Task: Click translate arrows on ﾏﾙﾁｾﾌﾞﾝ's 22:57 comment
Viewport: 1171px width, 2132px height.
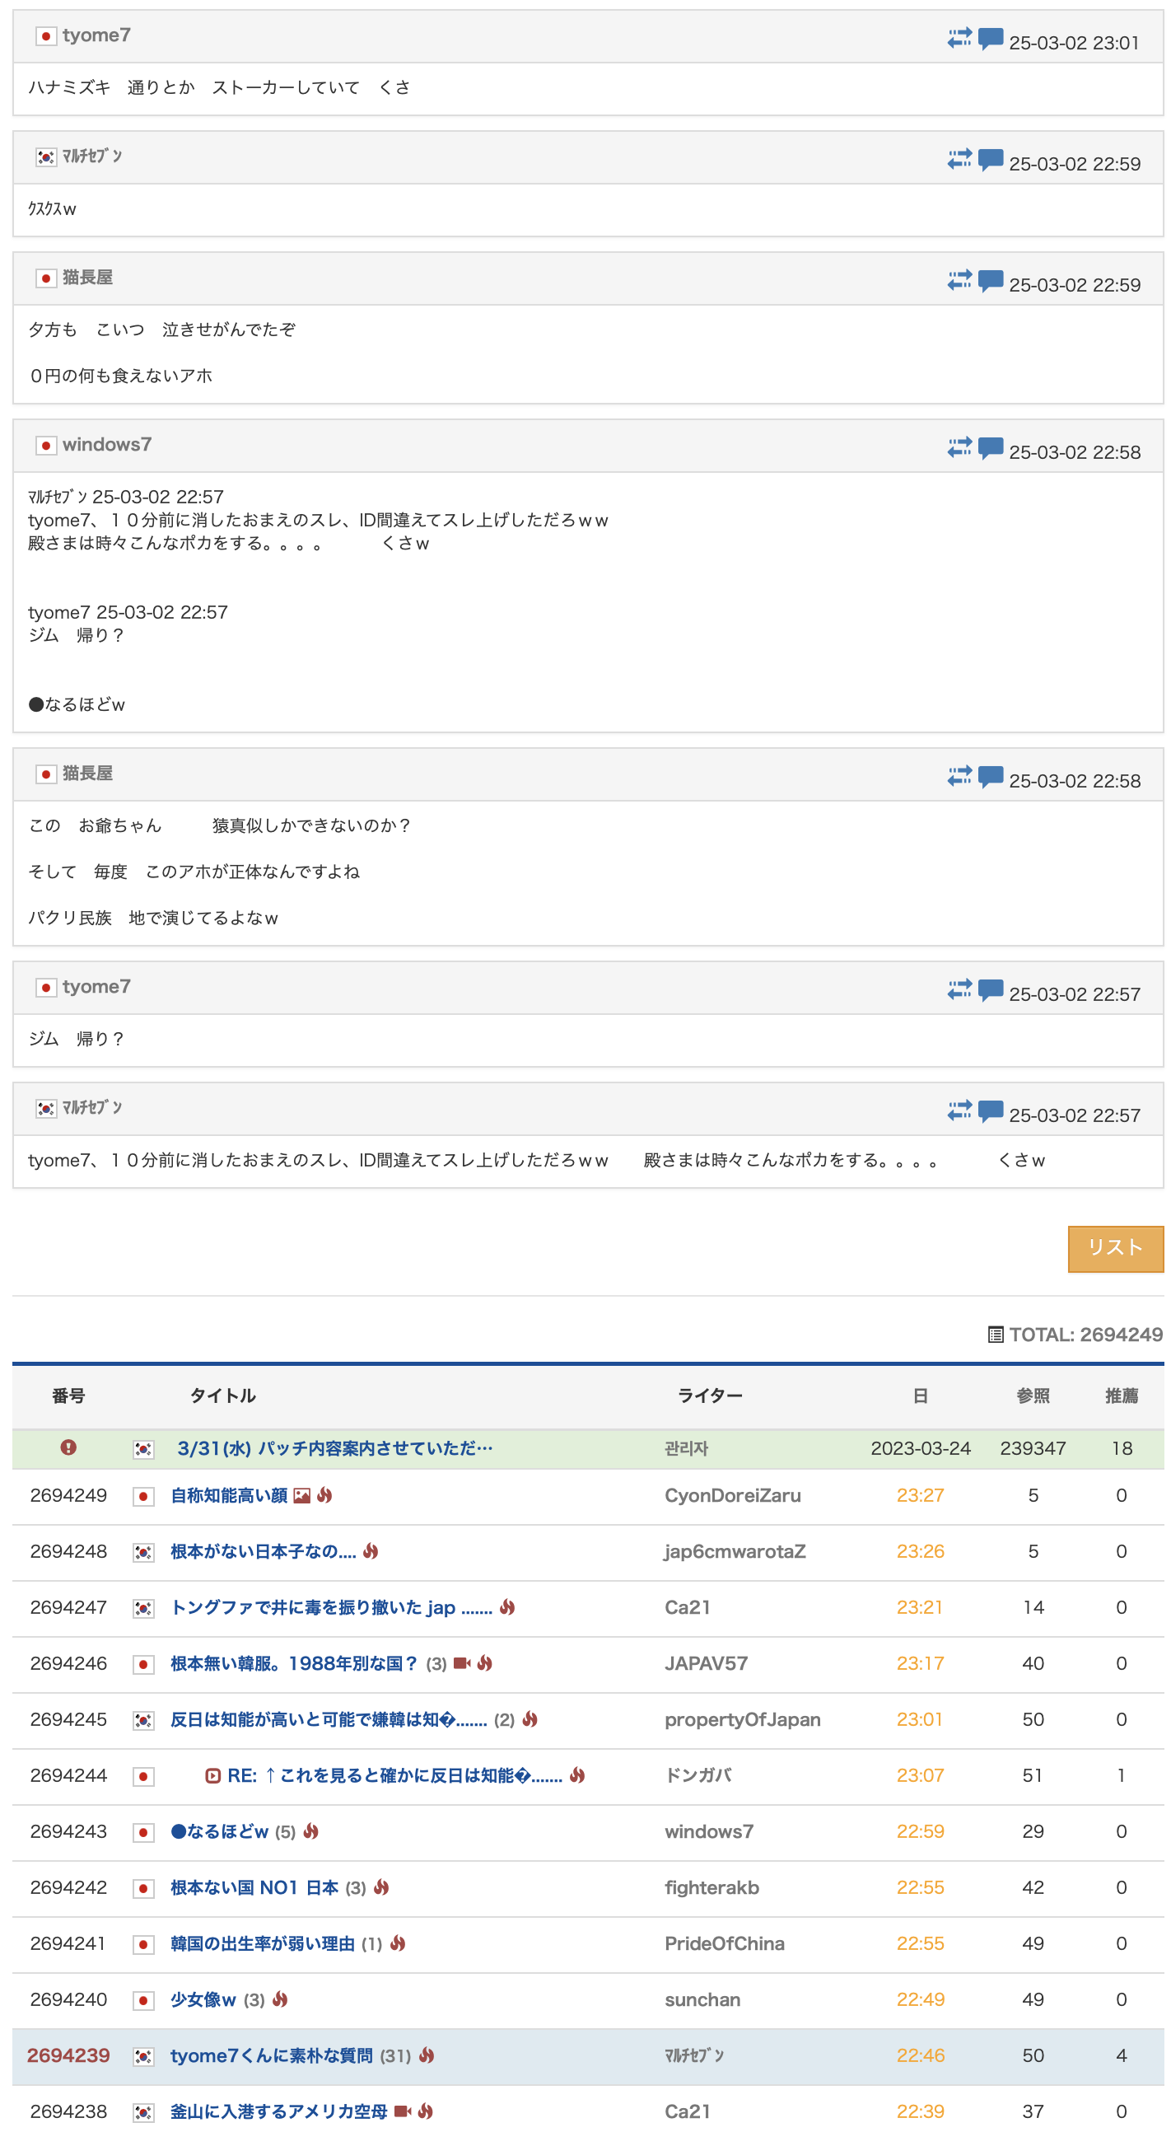Action: (959, 1110)
